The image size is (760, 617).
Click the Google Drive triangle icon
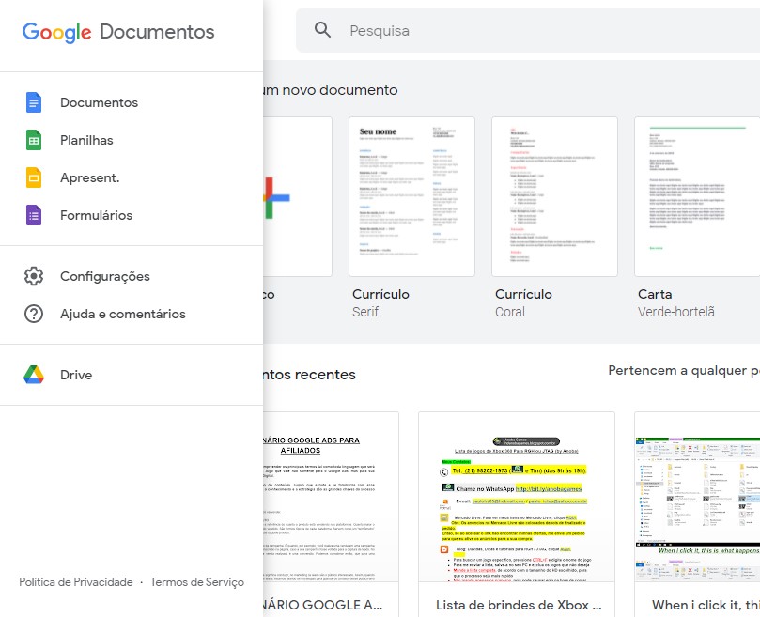[x=34, y=375]
